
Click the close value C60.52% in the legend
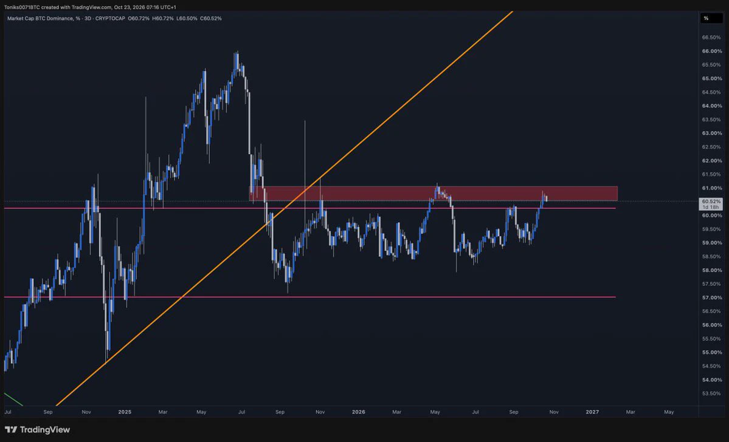211,19
